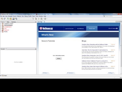
Task: Open the Help menu
Action: [x=45, y=16]
